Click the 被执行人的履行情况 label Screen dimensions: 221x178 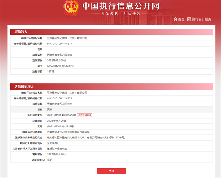point(32,143)
